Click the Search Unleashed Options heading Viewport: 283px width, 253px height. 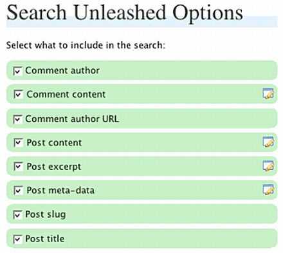pyautogui.click(x=125, y=14)
